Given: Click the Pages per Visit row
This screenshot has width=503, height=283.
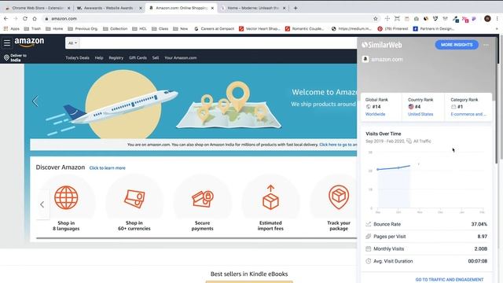Looking at the screenshot, I should 426,237.
